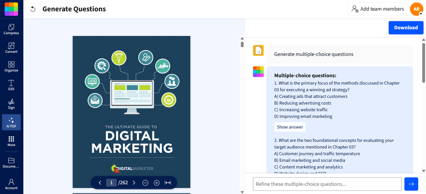Select the Convert tool icon
Viewport: 426px width, 194px height.
click(x=11, y=48)
